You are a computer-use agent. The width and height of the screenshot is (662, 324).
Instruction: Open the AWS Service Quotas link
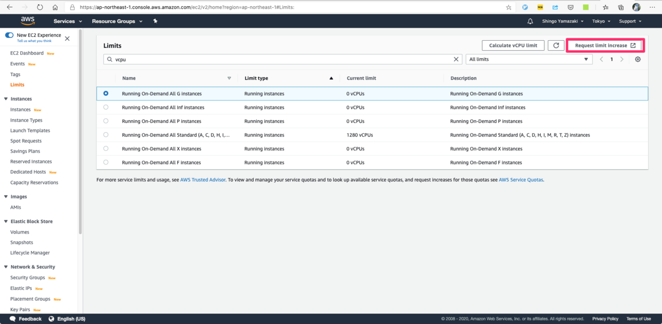coord(521,180)
